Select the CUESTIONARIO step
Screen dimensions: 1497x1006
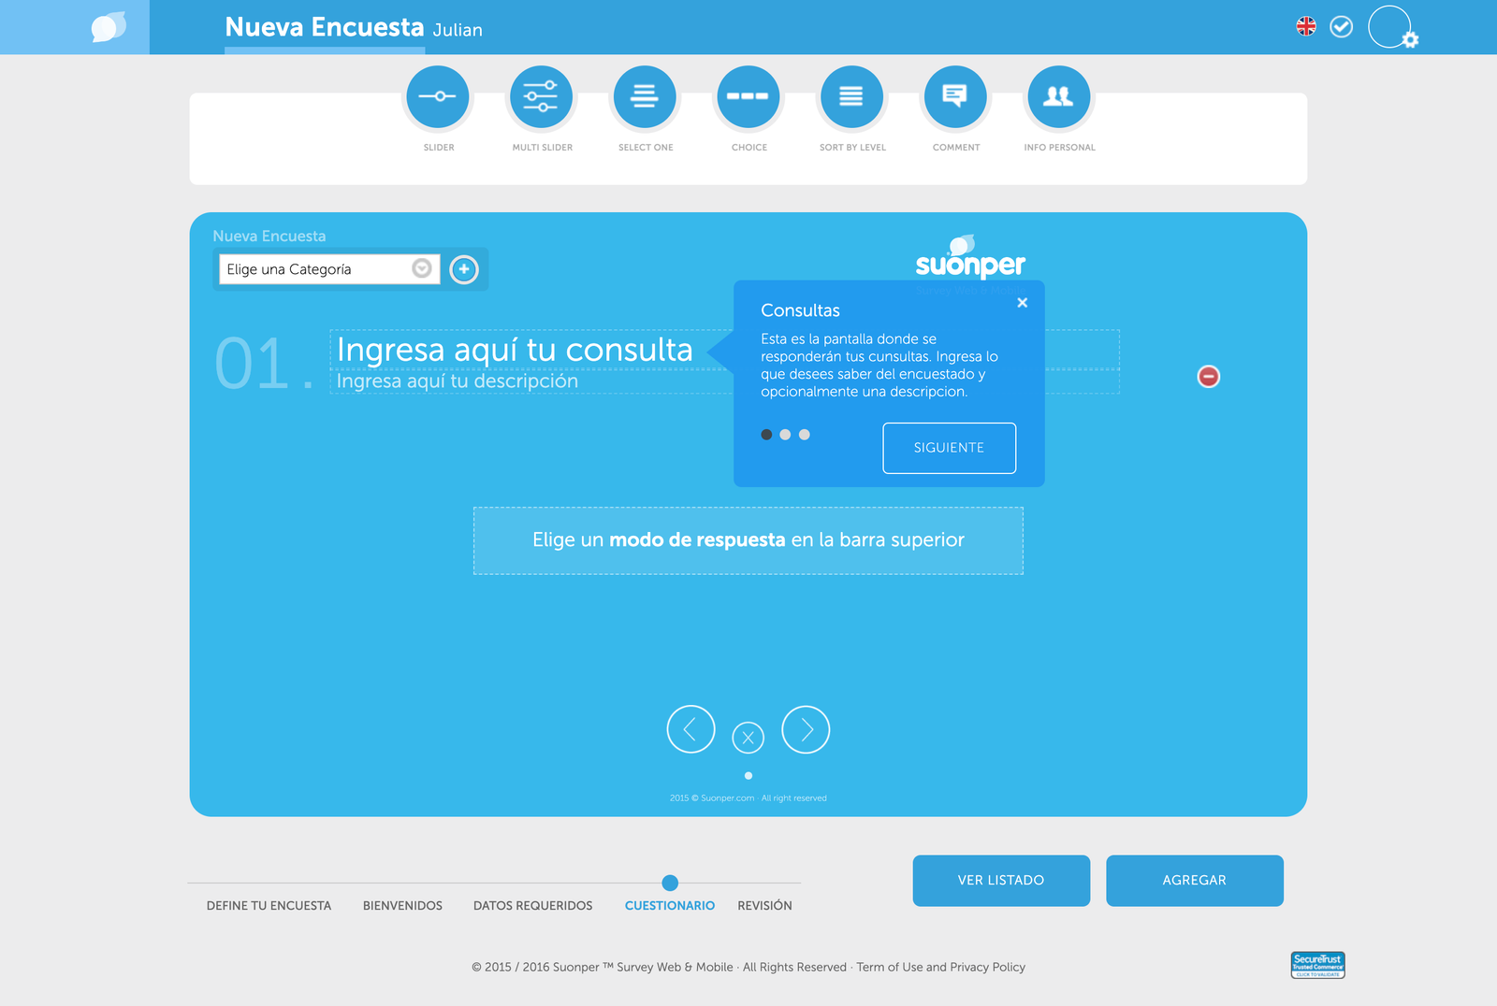pyautogui.click(x=670, y=906)
